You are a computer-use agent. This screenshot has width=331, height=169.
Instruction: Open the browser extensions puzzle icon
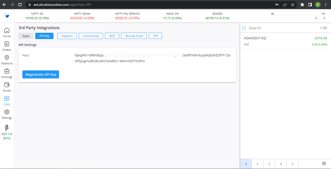coord(302,5)
